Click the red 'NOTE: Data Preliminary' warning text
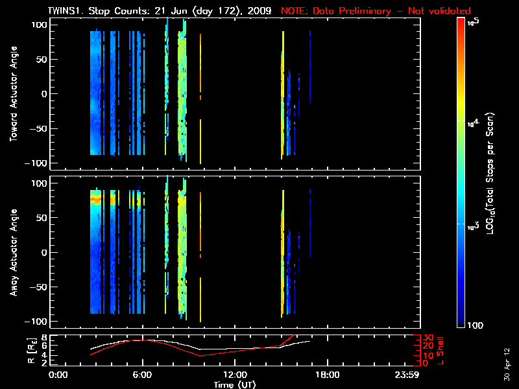519x389 pixels. (376, 11)
